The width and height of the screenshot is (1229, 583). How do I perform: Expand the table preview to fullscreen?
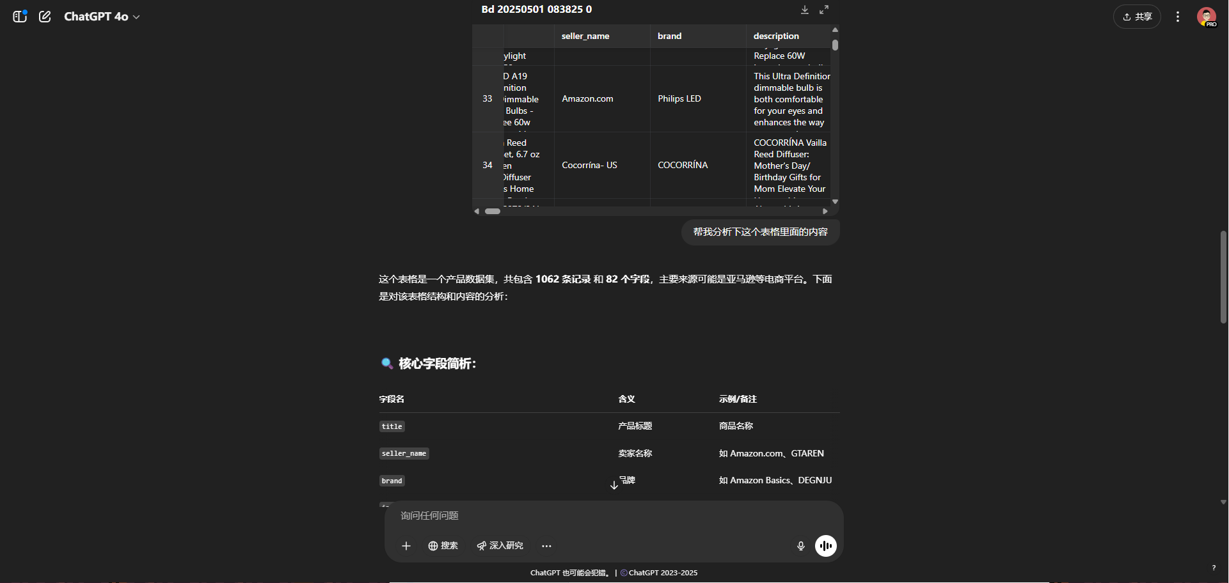tap(824, 10)
